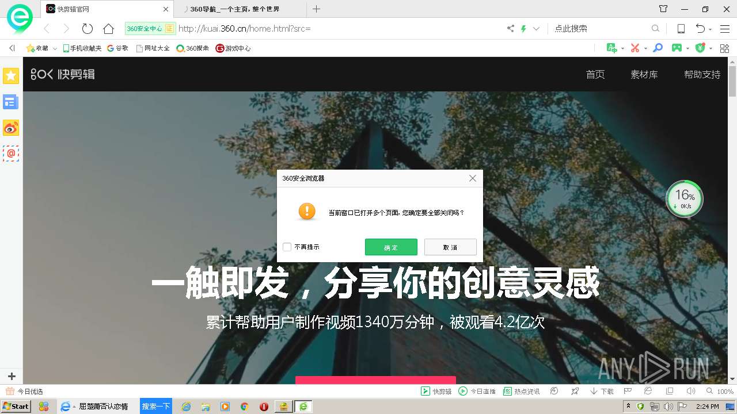The image size is (737, 414).
Task: Add a sidebar app with plus icon
Action: pyautogui.click(x=11, y=376)
